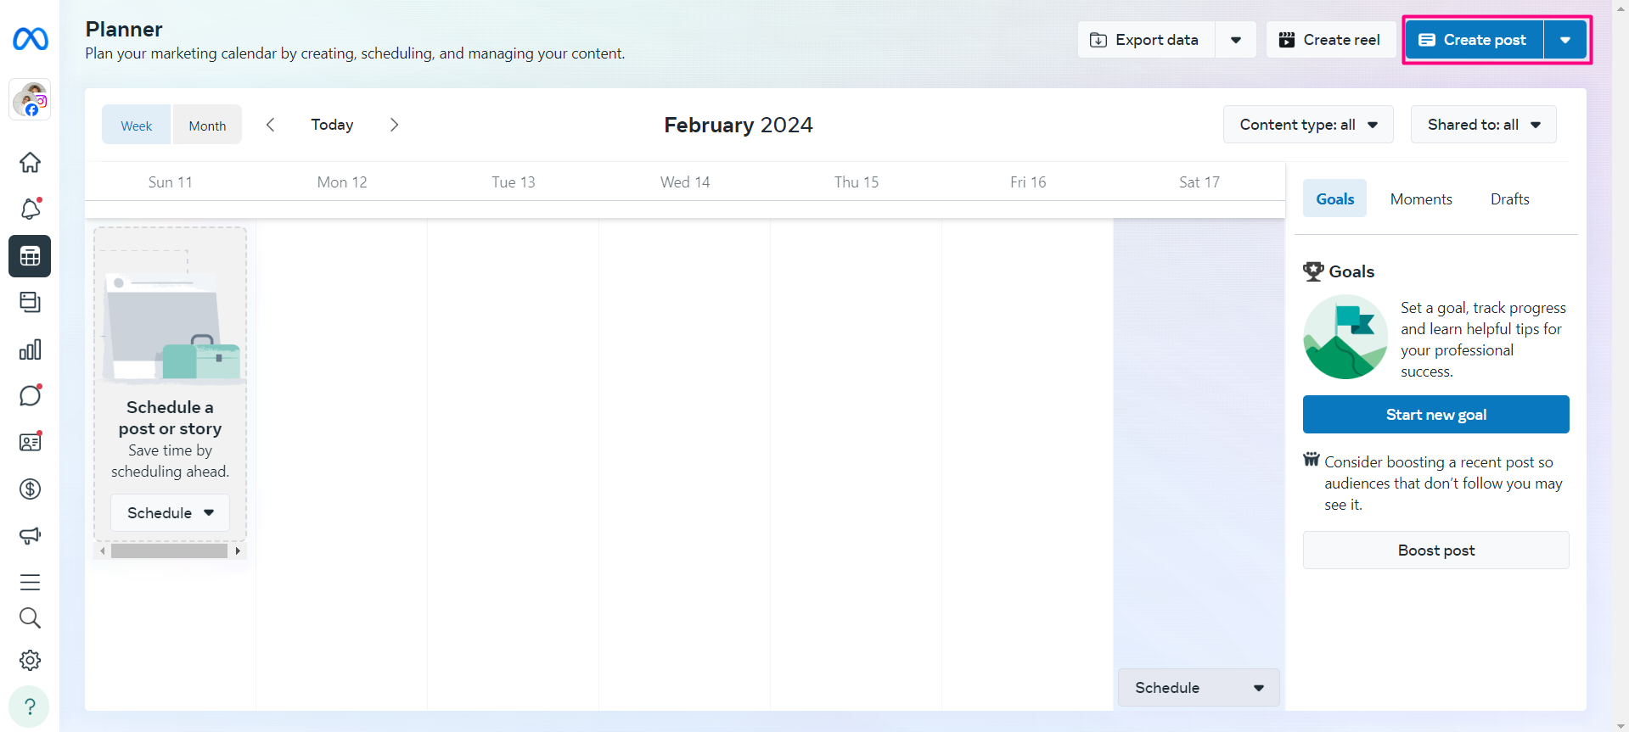Open the Notifications bell icon

point(30,209)
